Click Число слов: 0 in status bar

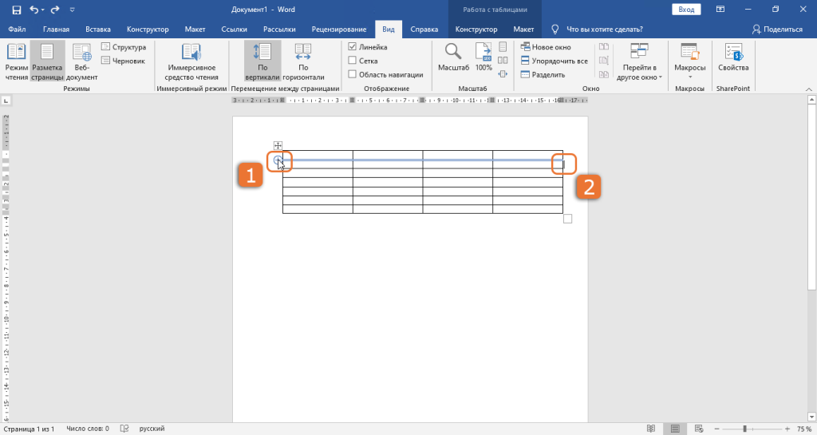[x=88, y=429]
